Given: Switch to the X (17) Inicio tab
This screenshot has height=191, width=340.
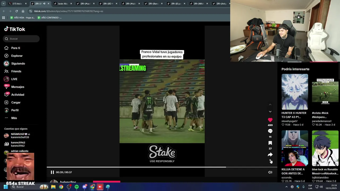Looking at the screenshot, I should click(18, 4).
